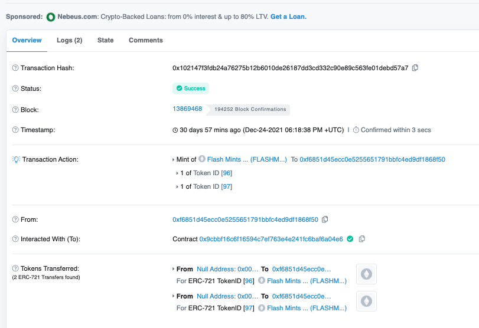Open Null Address link in TokenID 96 transfer

227,269
